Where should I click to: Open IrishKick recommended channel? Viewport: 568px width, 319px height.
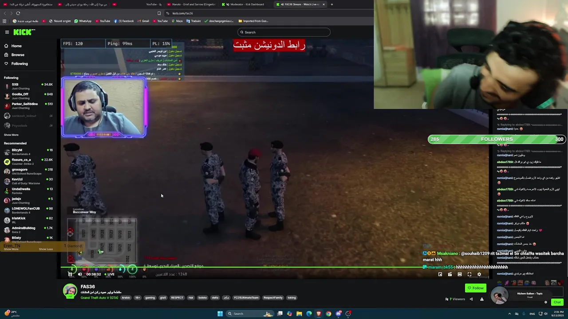(28, 220)
